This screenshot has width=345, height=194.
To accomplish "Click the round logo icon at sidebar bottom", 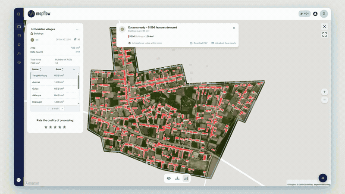I will (x=19, y=180).
